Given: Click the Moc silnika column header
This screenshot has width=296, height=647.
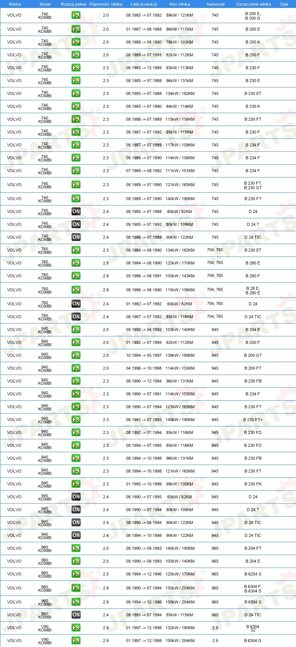Looking at the screenshot, I should [180, 4].
